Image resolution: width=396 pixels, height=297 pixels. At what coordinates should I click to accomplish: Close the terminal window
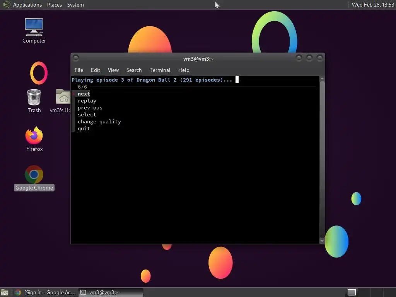(319, 58)
